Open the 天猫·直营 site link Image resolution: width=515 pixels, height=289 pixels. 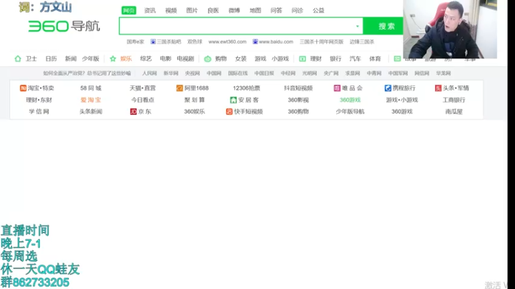[x=142, y=88]
